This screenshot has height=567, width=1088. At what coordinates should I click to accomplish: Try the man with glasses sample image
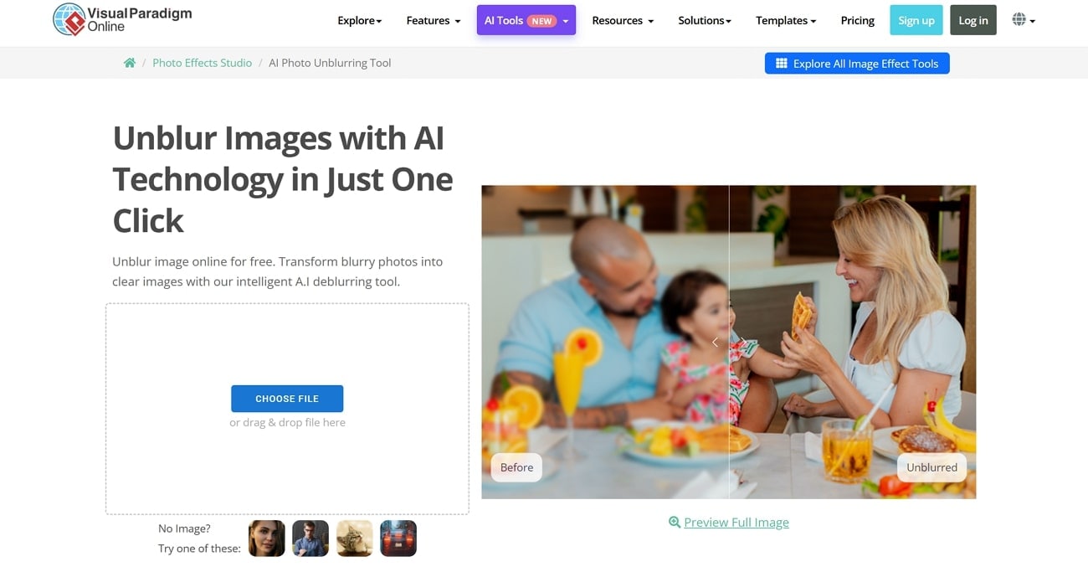tap(310, 539)
